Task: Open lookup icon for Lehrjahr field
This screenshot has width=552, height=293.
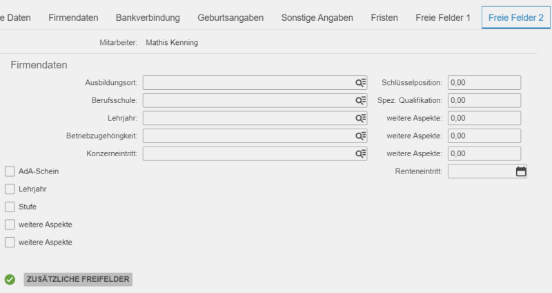Action: tap(360, 118)
